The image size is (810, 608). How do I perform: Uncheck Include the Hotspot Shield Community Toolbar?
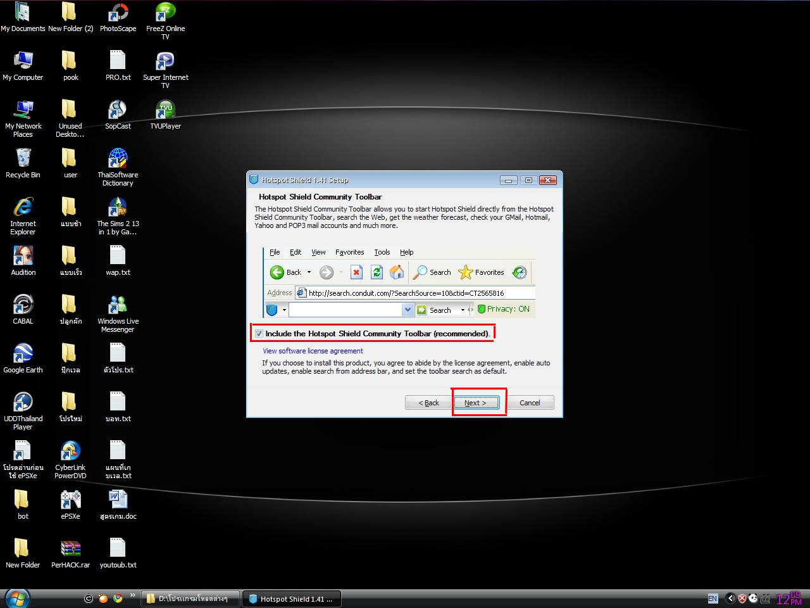259,334
